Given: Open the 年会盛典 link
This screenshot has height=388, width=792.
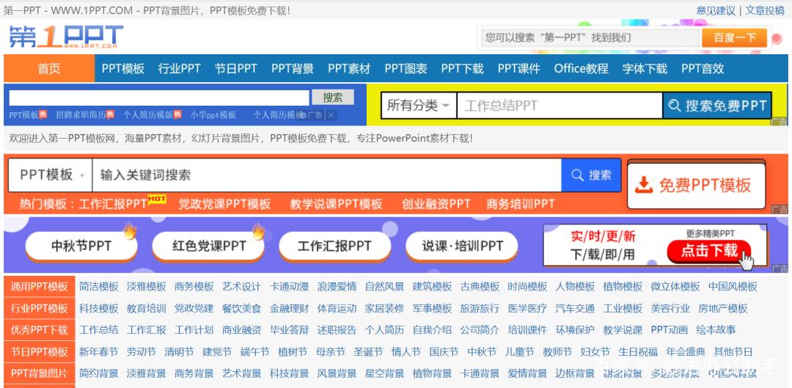Looking at the screenshot, I should (x=686, y=351).
